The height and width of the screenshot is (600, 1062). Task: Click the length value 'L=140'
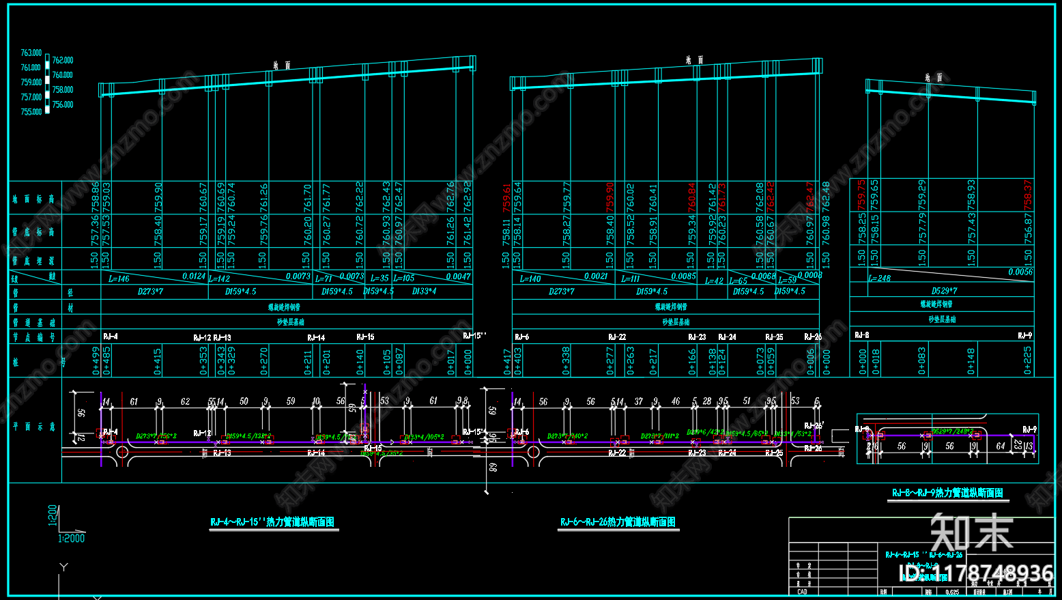click(530, 278)
